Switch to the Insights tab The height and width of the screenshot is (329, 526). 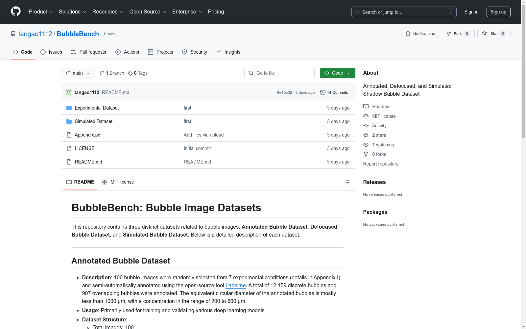pyautogui.click(x=228, y=52)
